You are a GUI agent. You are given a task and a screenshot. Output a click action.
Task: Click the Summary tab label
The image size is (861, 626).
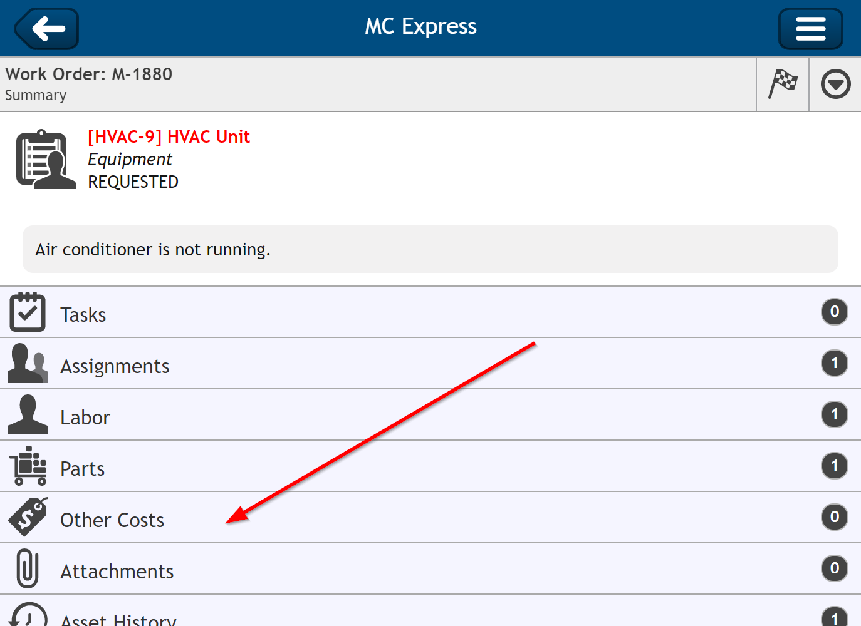click(35, 95)
